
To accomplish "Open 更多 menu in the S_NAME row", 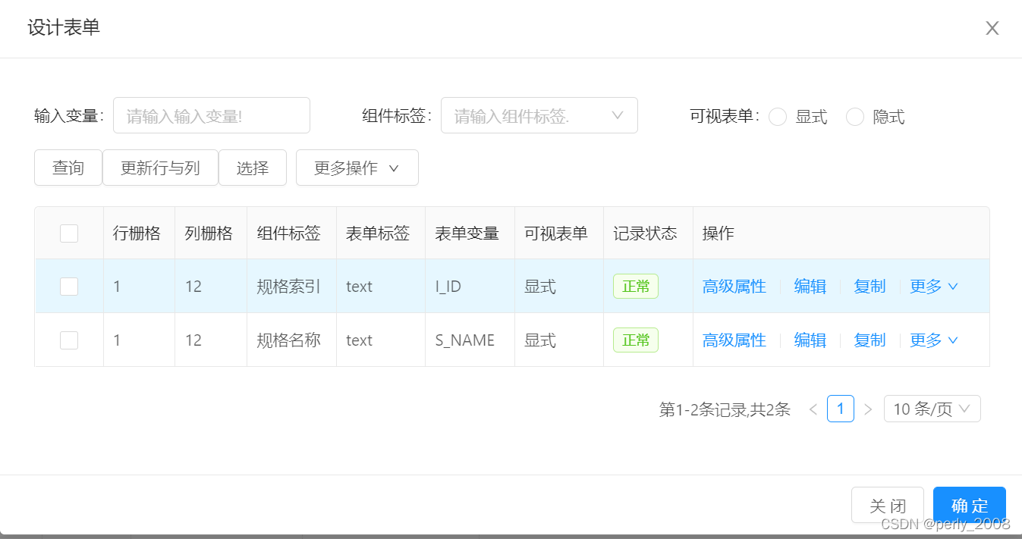I will click(x=934, y=340).
